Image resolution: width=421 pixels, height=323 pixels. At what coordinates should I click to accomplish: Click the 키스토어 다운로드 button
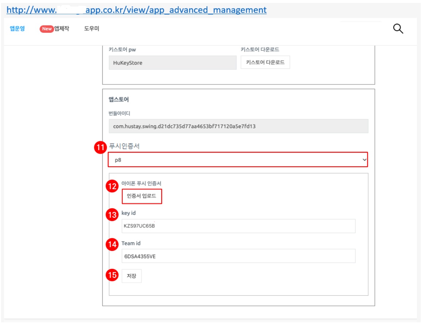[265, 62]
